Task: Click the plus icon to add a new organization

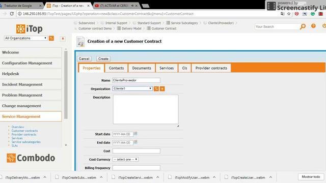Action: coord(162,89)
